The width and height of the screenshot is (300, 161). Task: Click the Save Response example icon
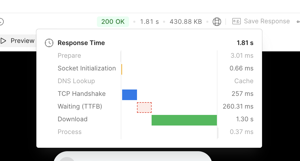(x=236, y=21)
